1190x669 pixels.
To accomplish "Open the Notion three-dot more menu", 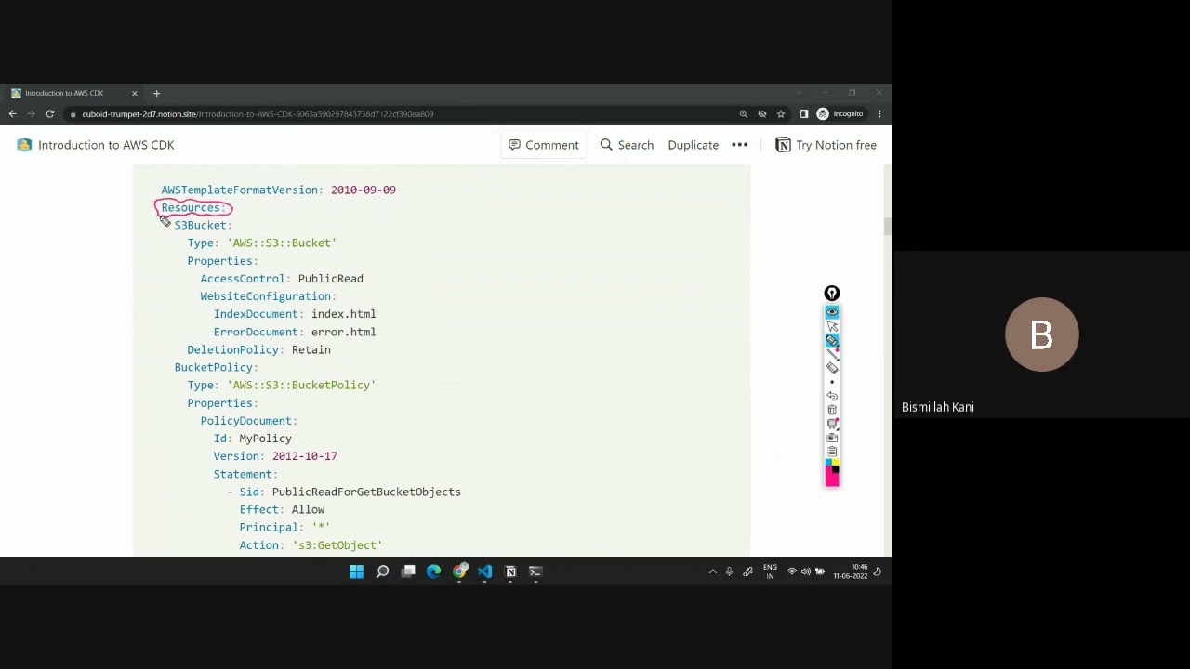I will click(740, 145).
